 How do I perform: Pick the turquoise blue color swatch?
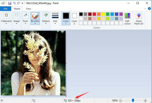click(x=112, y=14)
